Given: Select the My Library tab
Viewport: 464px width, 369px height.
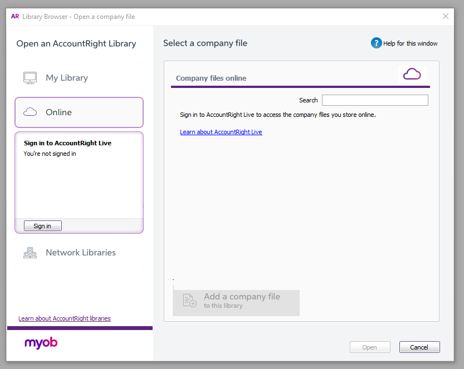Looking at the screenshot, I should click(79, 78).
